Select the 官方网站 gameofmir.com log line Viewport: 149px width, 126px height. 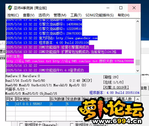pos(52,38)
